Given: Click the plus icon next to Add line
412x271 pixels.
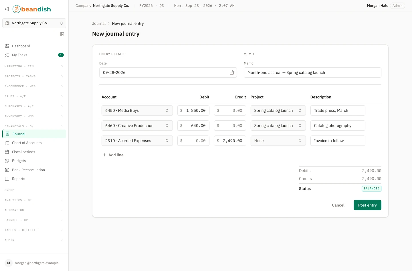Looking at the screenshot, I should 104,155.
